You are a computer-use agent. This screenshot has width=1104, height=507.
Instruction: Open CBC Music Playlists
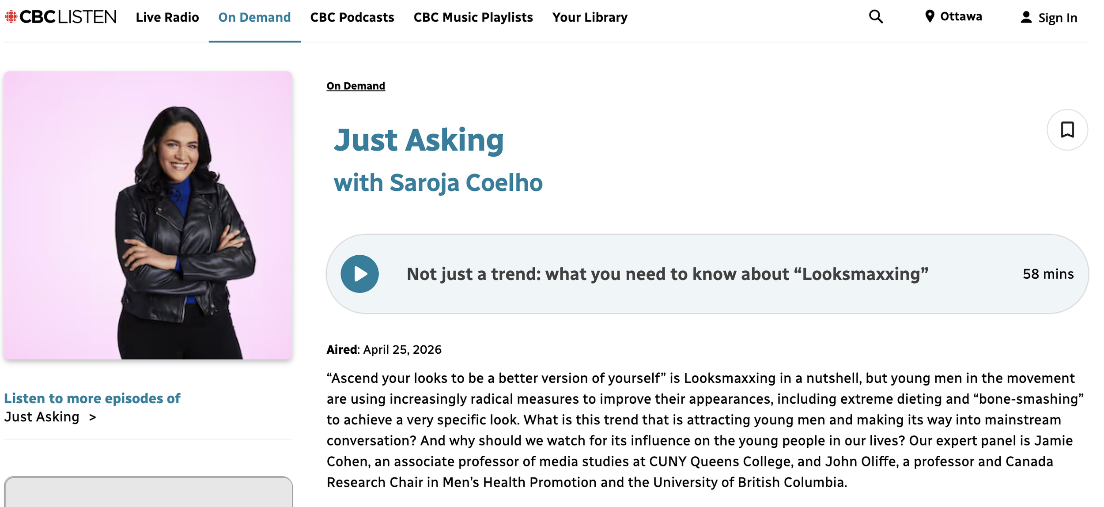pos(473,17)
